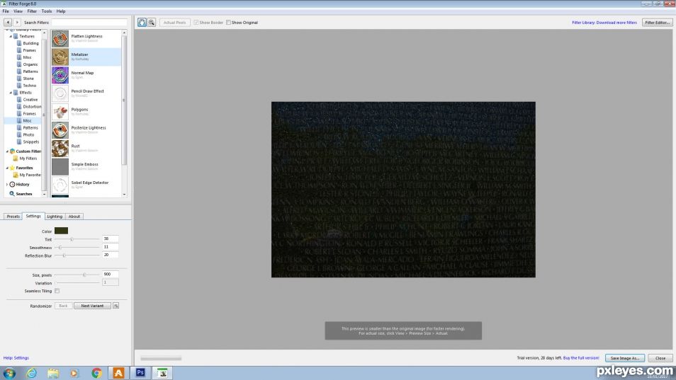Select the Flatten Lightness filter thumbnail
Viewport: 676px width, 380px height.
[x=60, y=39]
